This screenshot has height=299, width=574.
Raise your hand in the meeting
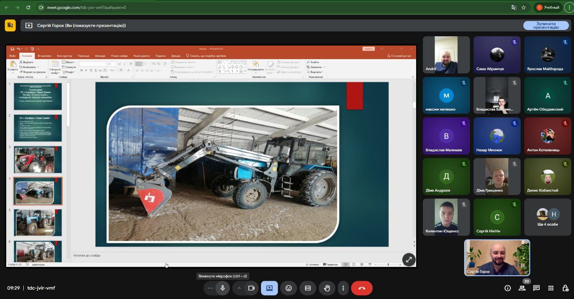tap(327, 288)
